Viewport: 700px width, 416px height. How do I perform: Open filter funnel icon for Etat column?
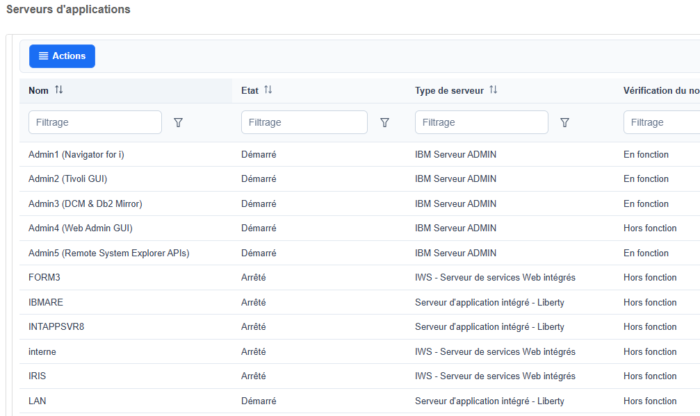click(384, 123)
